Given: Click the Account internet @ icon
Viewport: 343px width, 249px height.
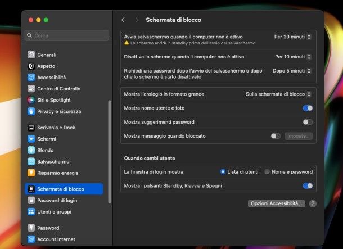Looking at the screenshot, I should click(31, 239).
